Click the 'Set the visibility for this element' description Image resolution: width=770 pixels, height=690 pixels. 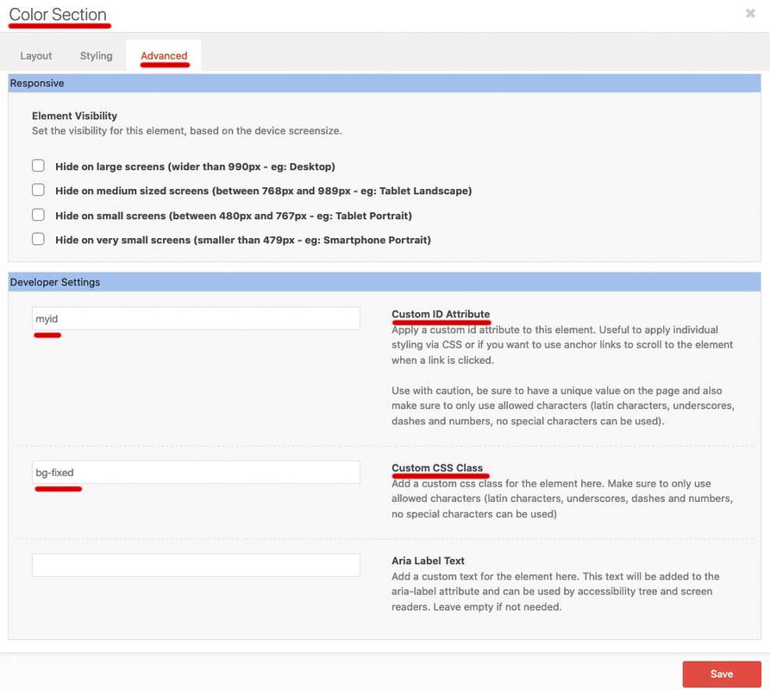[186, 130]
